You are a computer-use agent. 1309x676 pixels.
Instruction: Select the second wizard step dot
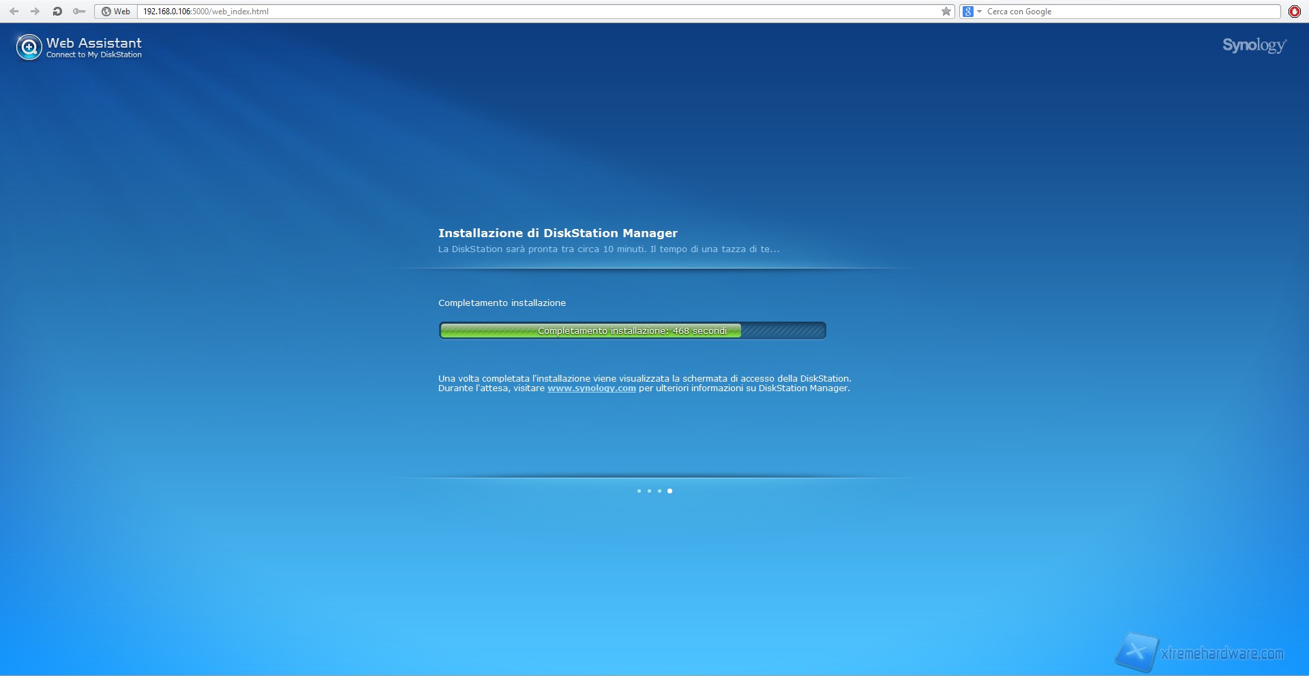click(649, 491)
